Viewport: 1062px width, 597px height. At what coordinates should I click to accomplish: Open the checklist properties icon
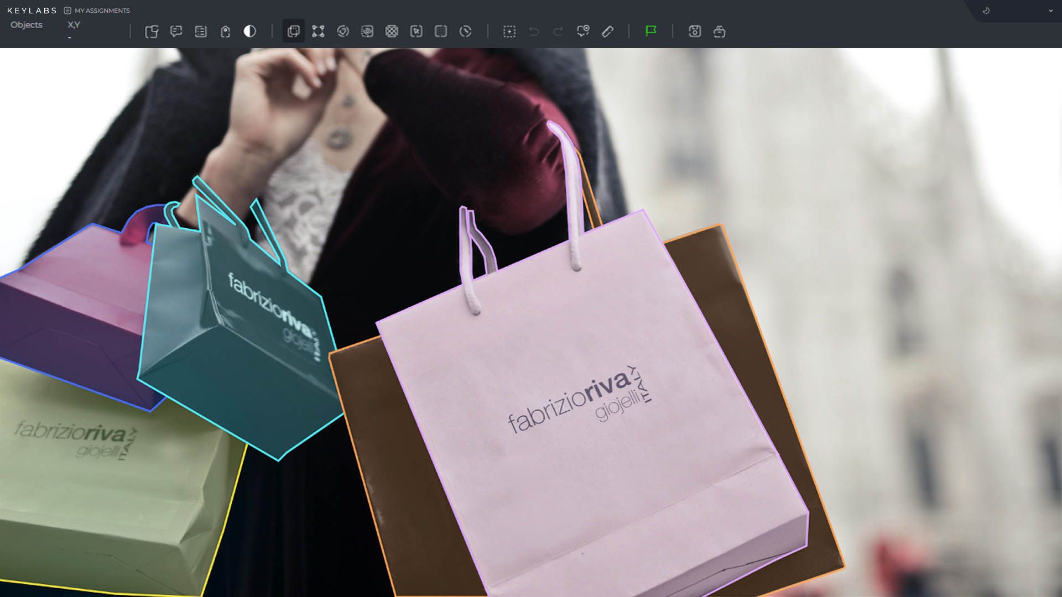[201, 32]
